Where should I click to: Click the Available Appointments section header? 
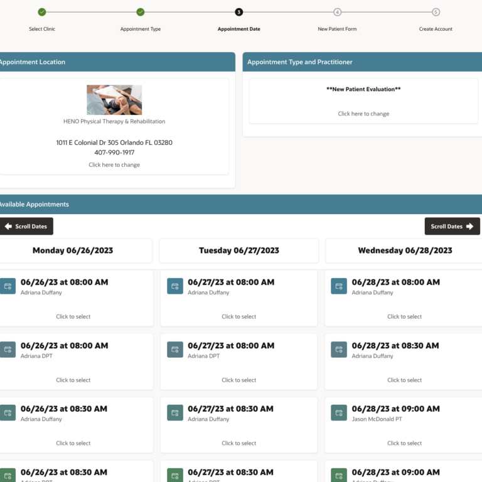241,204
